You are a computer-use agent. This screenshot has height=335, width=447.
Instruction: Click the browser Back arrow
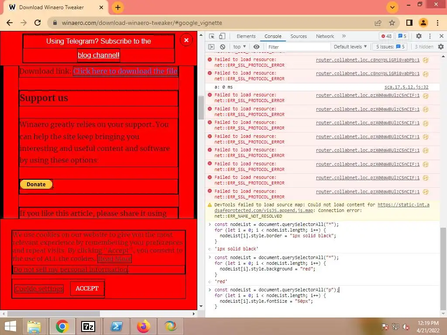tap(10, 23)
